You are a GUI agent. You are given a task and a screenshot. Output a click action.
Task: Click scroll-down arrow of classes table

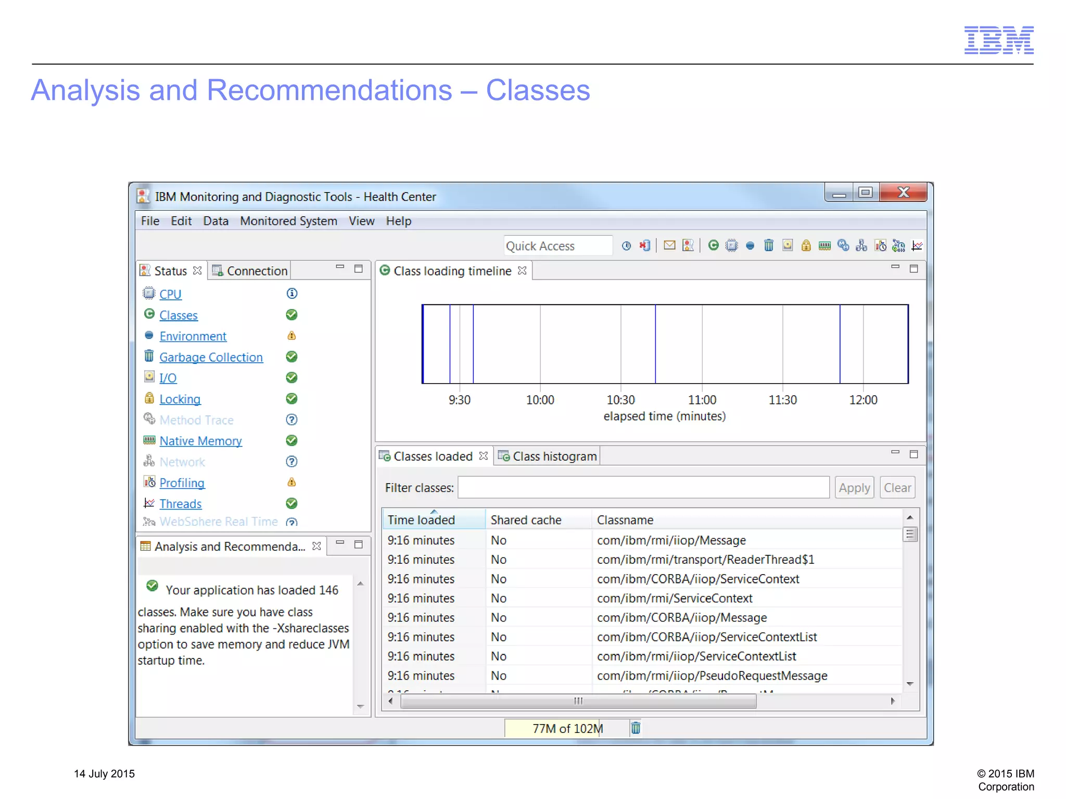coord(910,684)
